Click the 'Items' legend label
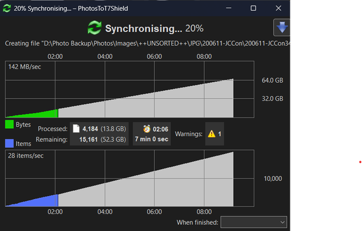 point(23,144)
